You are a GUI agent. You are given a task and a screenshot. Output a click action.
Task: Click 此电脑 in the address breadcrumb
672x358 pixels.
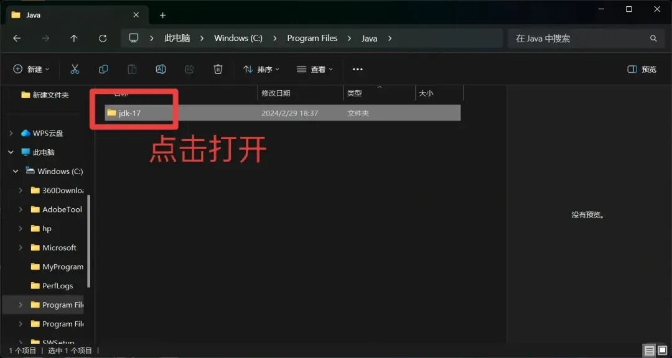pyautogui.click(x=177, y=38)
